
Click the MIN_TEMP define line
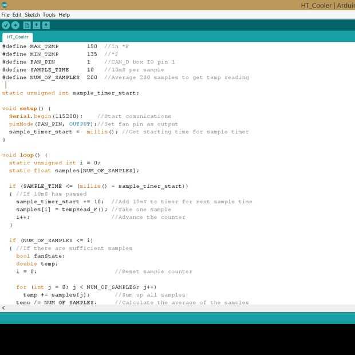click(x=60, y=54)
